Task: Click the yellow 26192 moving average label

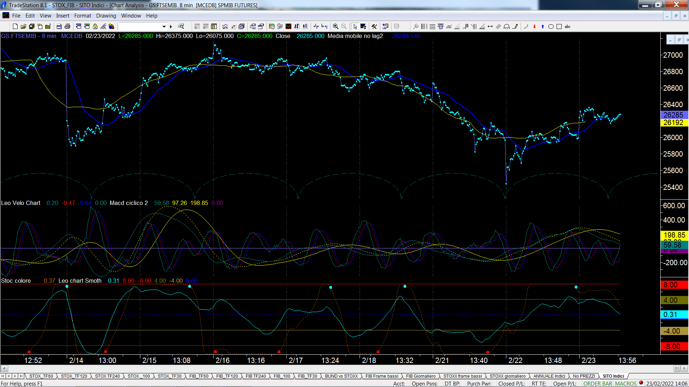Action: (x=674, y=123)
